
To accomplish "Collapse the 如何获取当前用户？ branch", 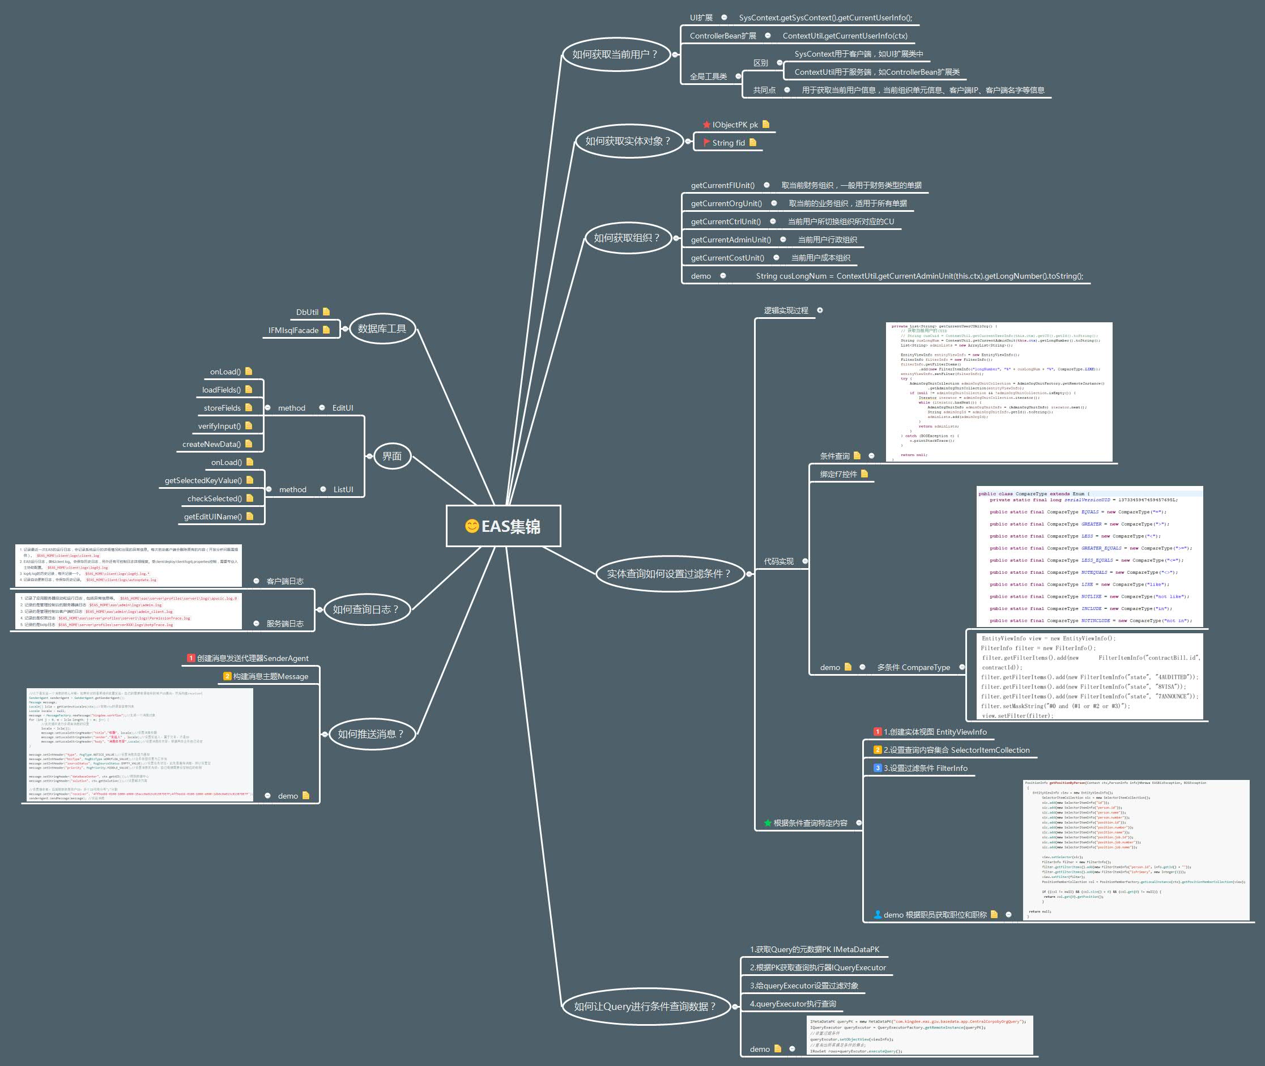I will pyautogui.click(x=675, y=54).
